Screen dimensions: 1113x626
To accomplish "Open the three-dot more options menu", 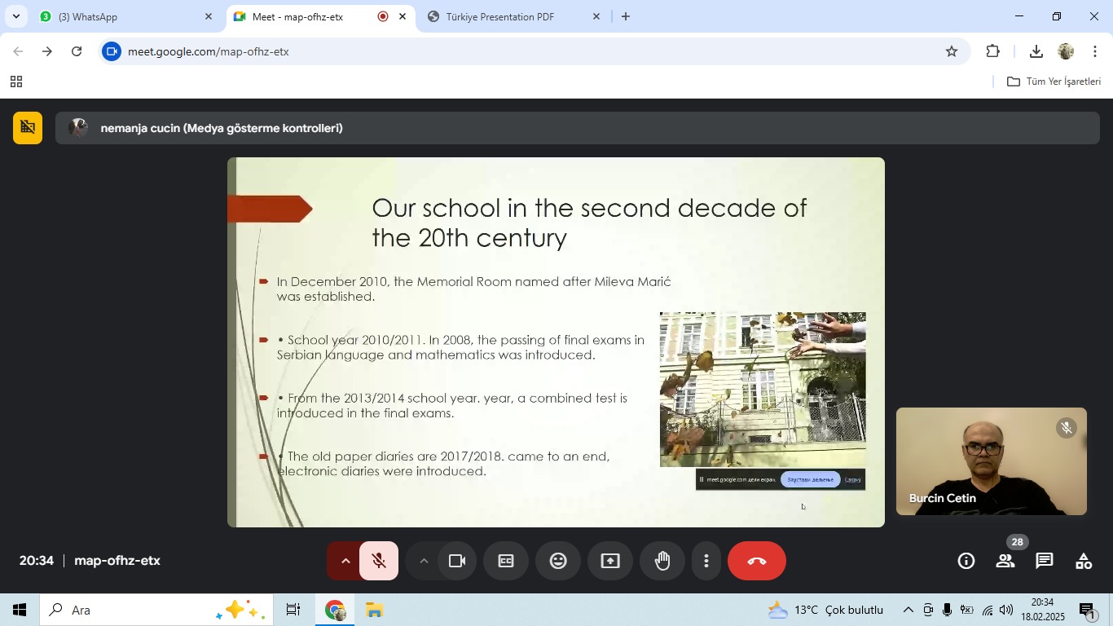I will (x=706, y=561).
